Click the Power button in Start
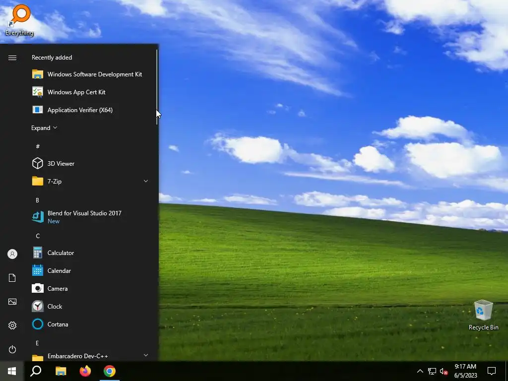The height and width of the screenshot is (381, 508). pos(12,349)
